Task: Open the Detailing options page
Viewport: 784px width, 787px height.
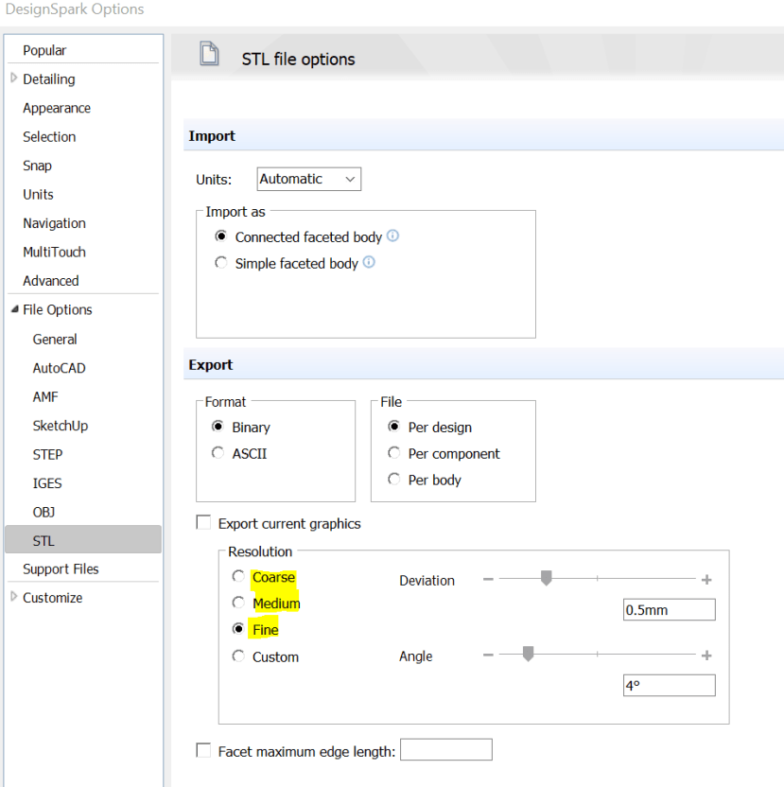Action: pyautogui.click(x=48, y=79)
